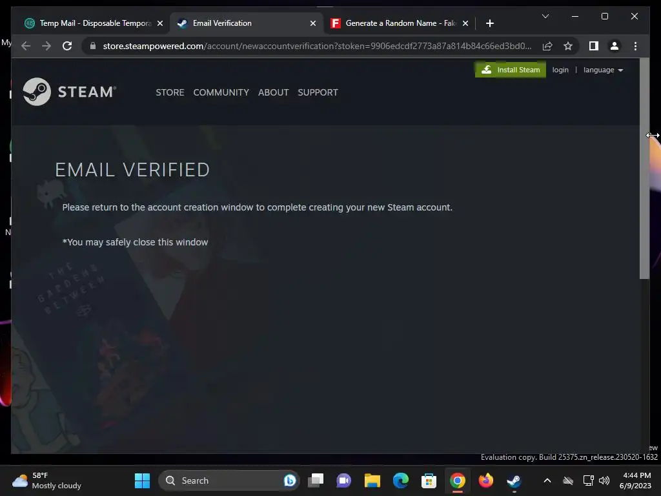Click the EMAIL VERIFIED heading
The width and height of the screenshot is (661, 496).
132,170
